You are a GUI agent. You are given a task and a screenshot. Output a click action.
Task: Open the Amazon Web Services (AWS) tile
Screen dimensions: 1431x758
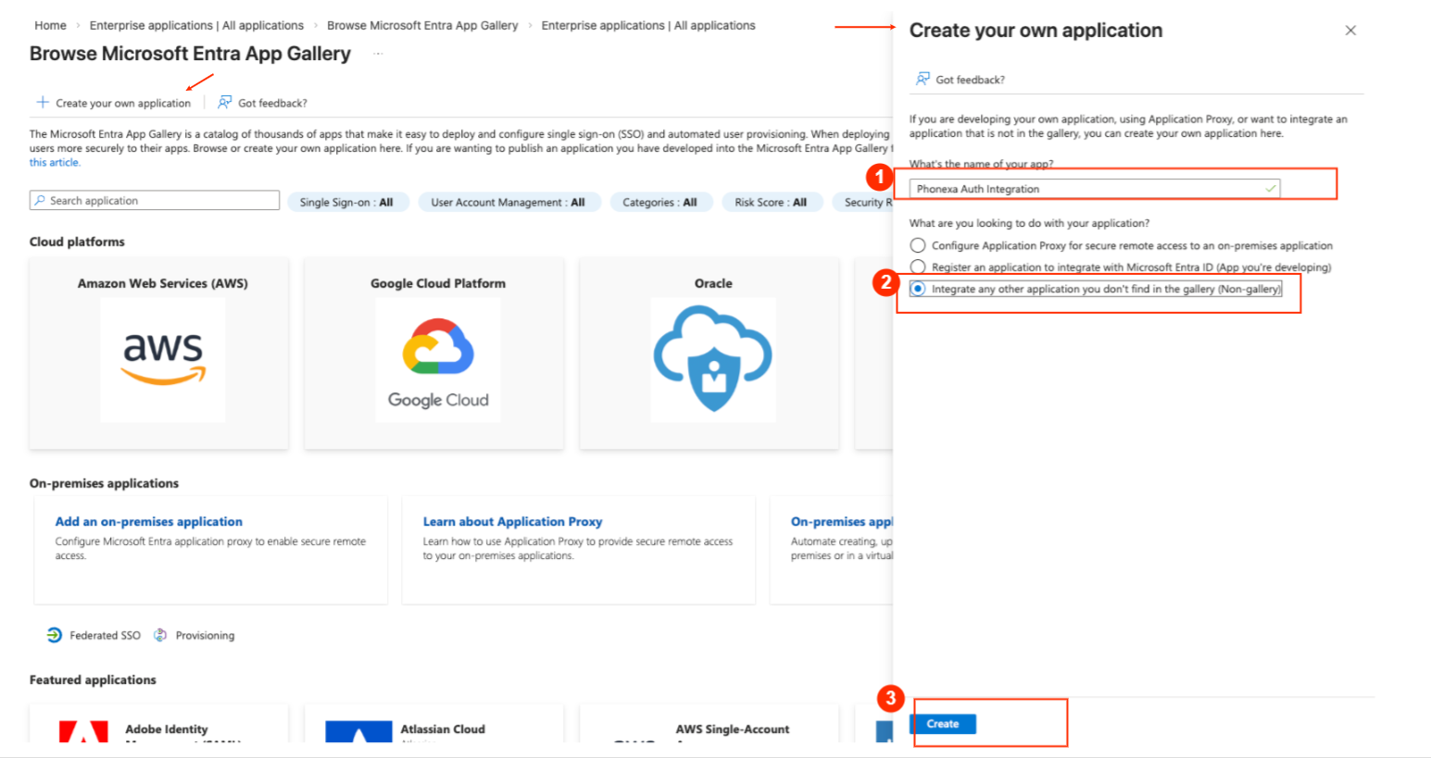click(x=162, y=353)
